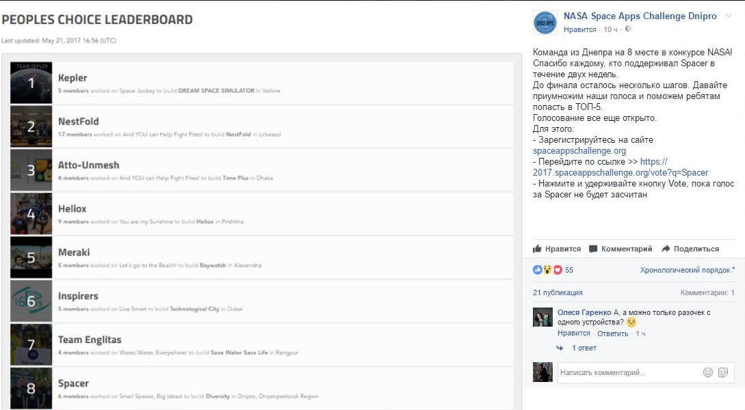Click the Space Jockey challenge text
745x410 pixels.
137,91
